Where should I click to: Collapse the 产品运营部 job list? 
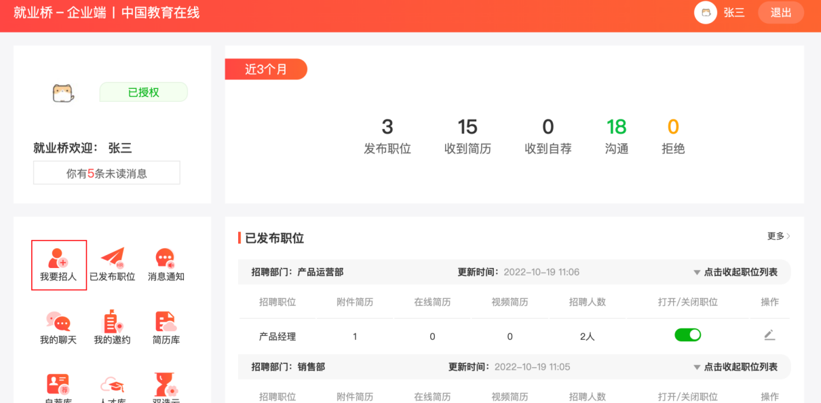tap(736, 271)
